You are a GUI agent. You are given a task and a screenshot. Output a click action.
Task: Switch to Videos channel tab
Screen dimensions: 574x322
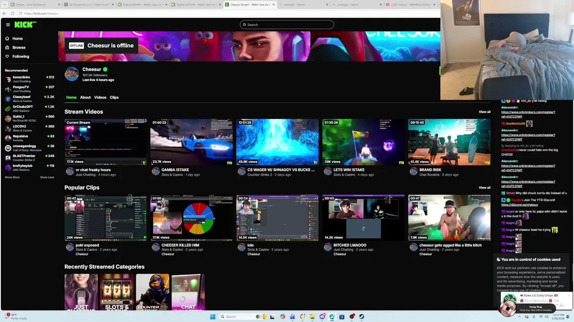[100, 97]
